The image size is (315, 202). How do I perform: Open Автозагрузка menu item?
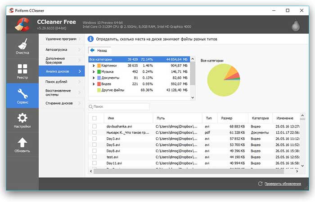pyautogui.click(x=62, y=49)
